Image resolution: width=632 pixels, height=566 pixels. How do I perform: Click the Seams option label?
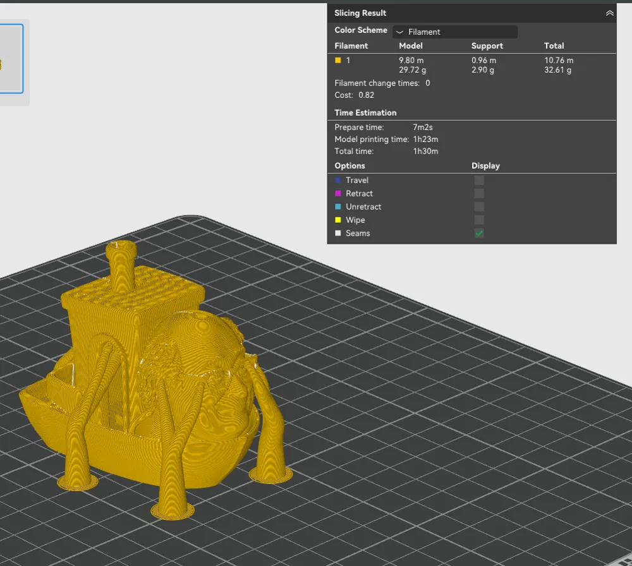(358, 233)
